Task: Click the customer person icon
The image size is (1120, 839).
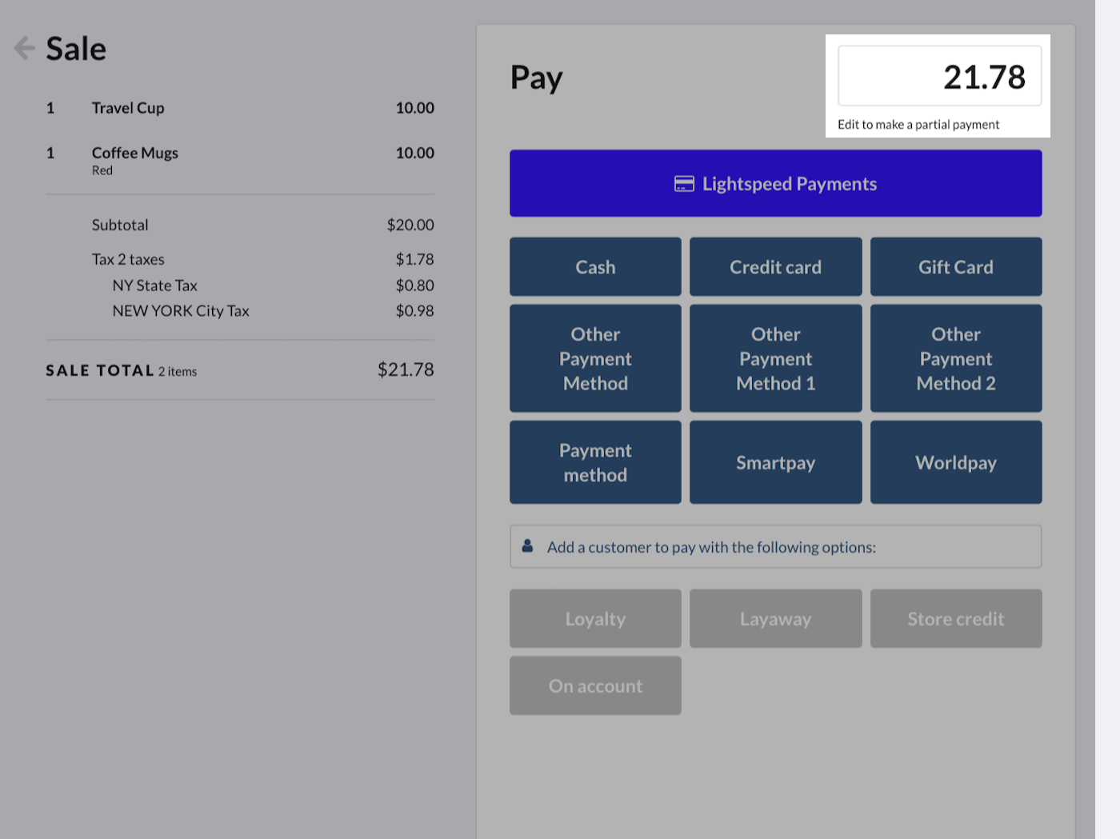Action: (528, 546)
